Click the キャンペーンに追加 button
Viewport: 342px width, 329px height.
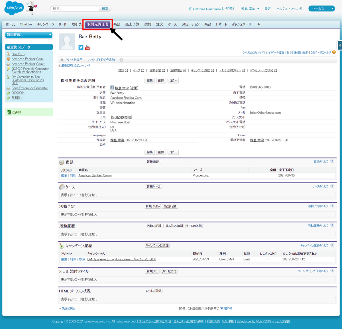pyautogui.click(x=157, y=245)
